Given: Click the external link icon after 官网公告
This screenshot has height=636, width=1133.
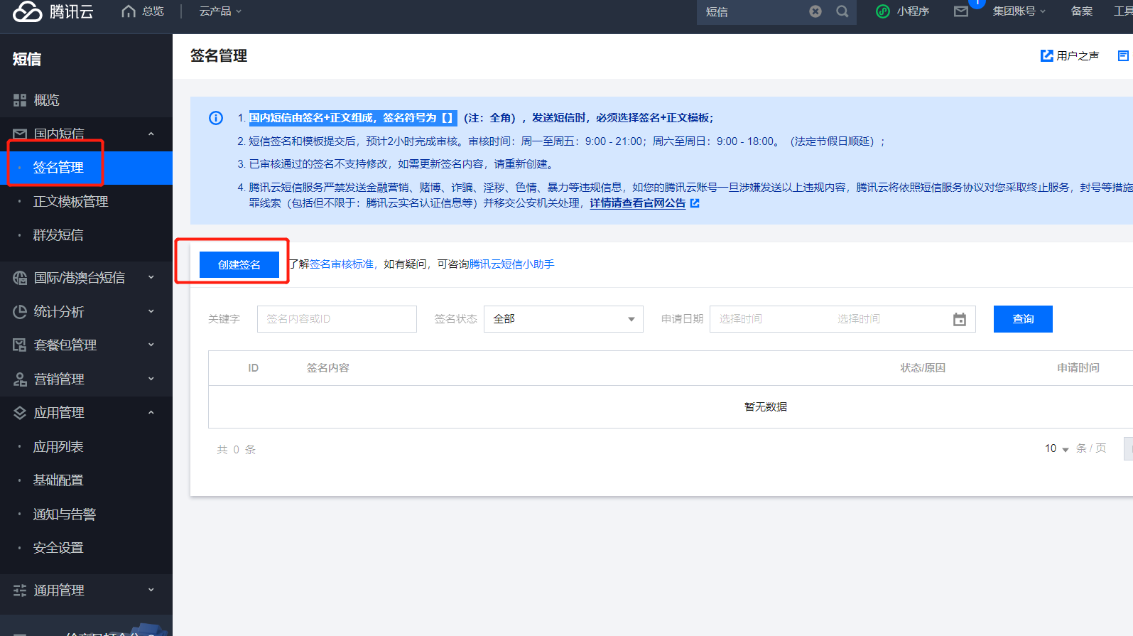Looking at the screenshot, I should pyautogui.click(x=695, y=203).
